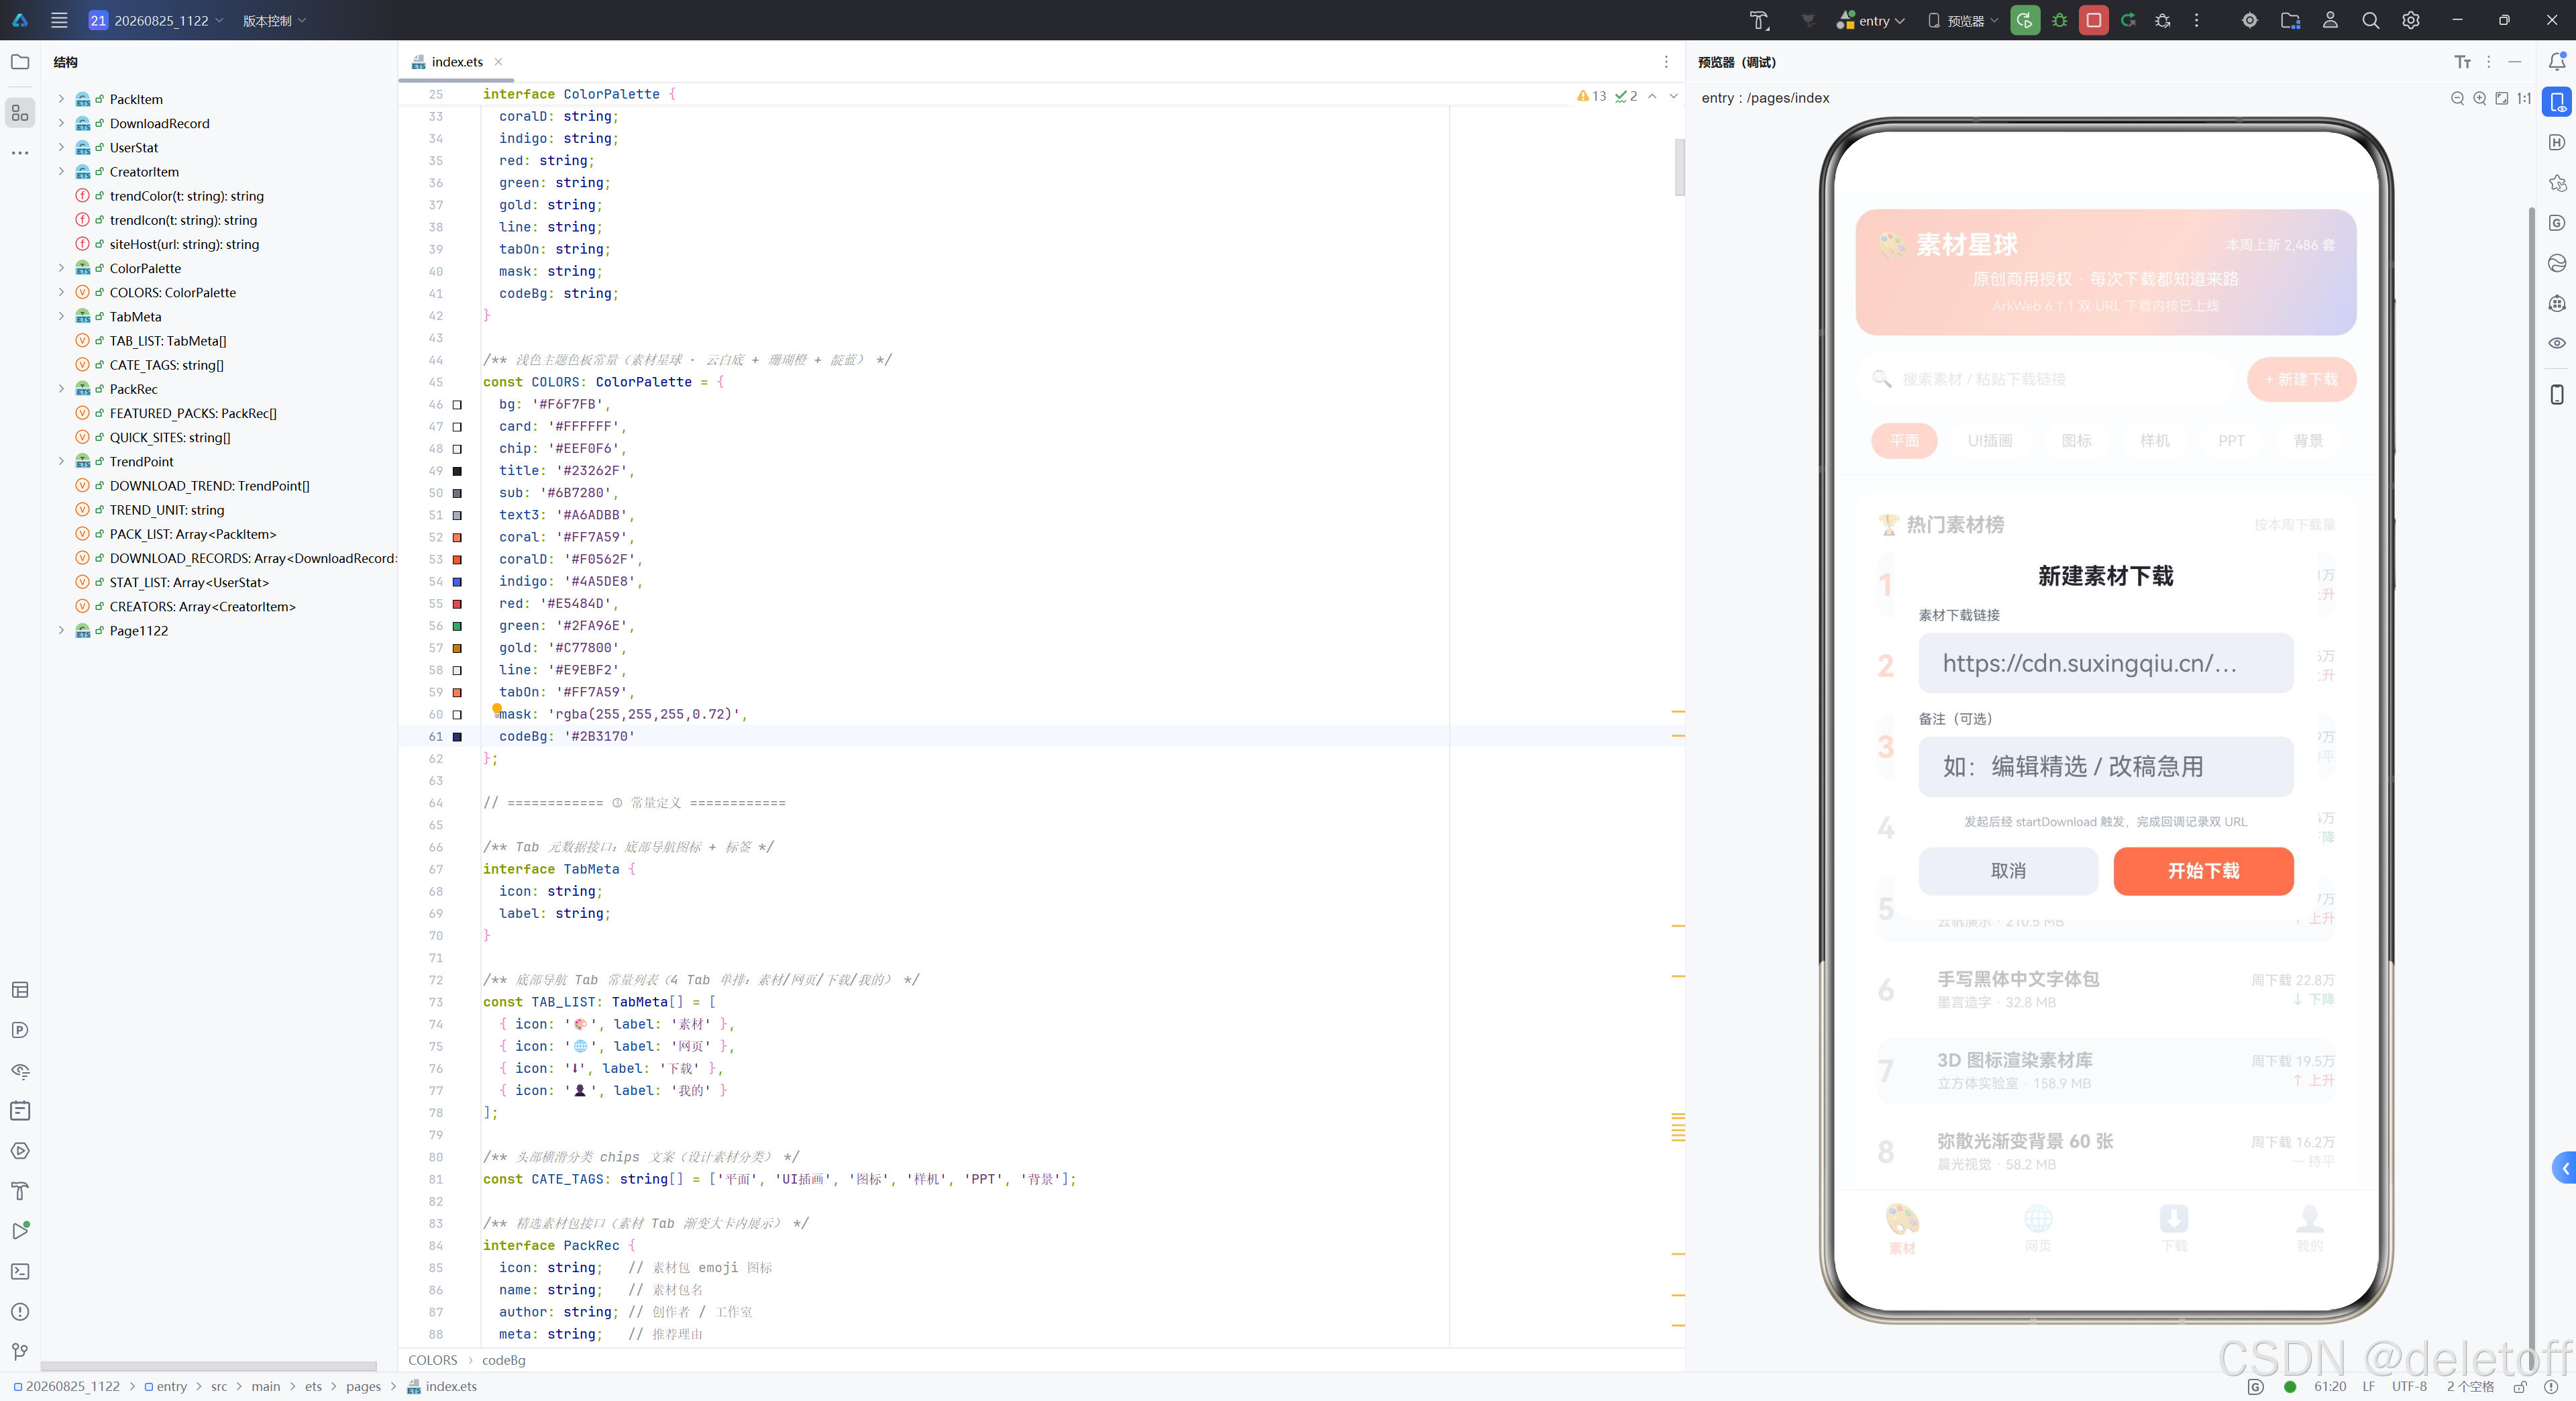Open the user account profile icon
Screen dimensions: 2576x1401
coord(2330,20)
